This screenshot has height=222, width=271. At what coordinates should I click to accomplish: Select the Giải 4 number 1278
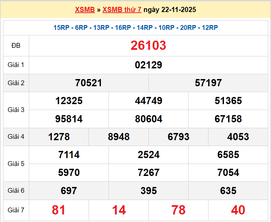[x=59, y=137]
